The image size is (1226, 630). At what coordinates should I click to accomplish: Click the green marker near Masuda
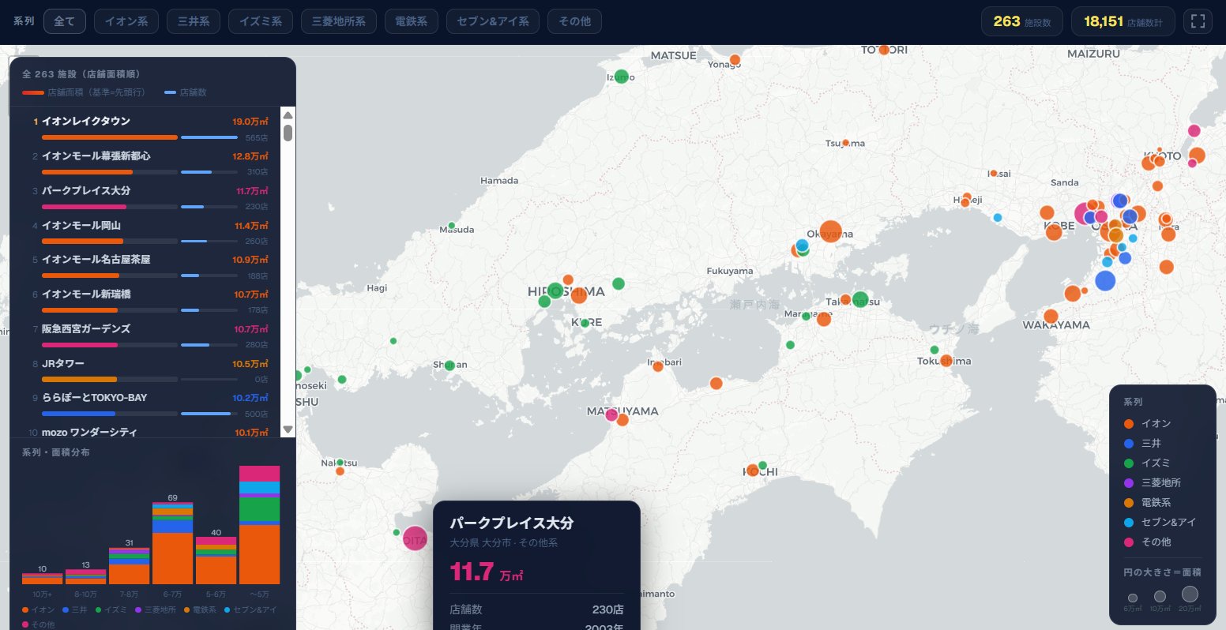click(451, 226)
